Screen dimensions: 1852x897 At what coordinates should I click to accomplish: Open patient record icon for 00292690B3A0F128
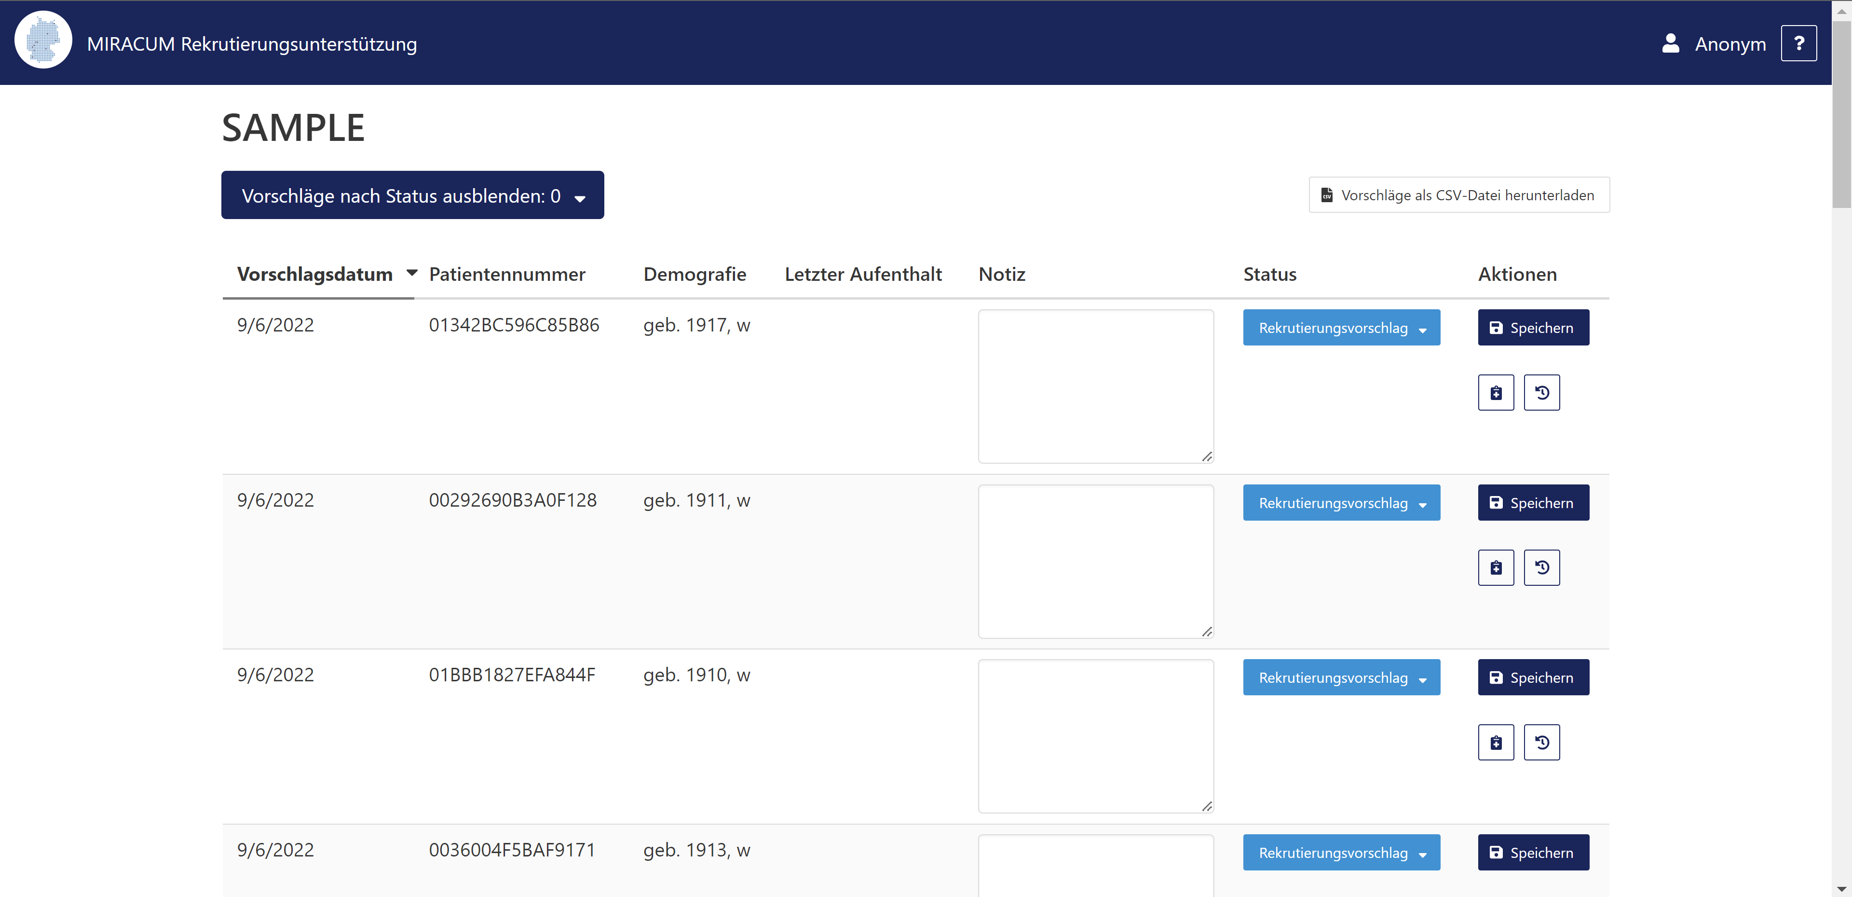tap(1496, 567)
